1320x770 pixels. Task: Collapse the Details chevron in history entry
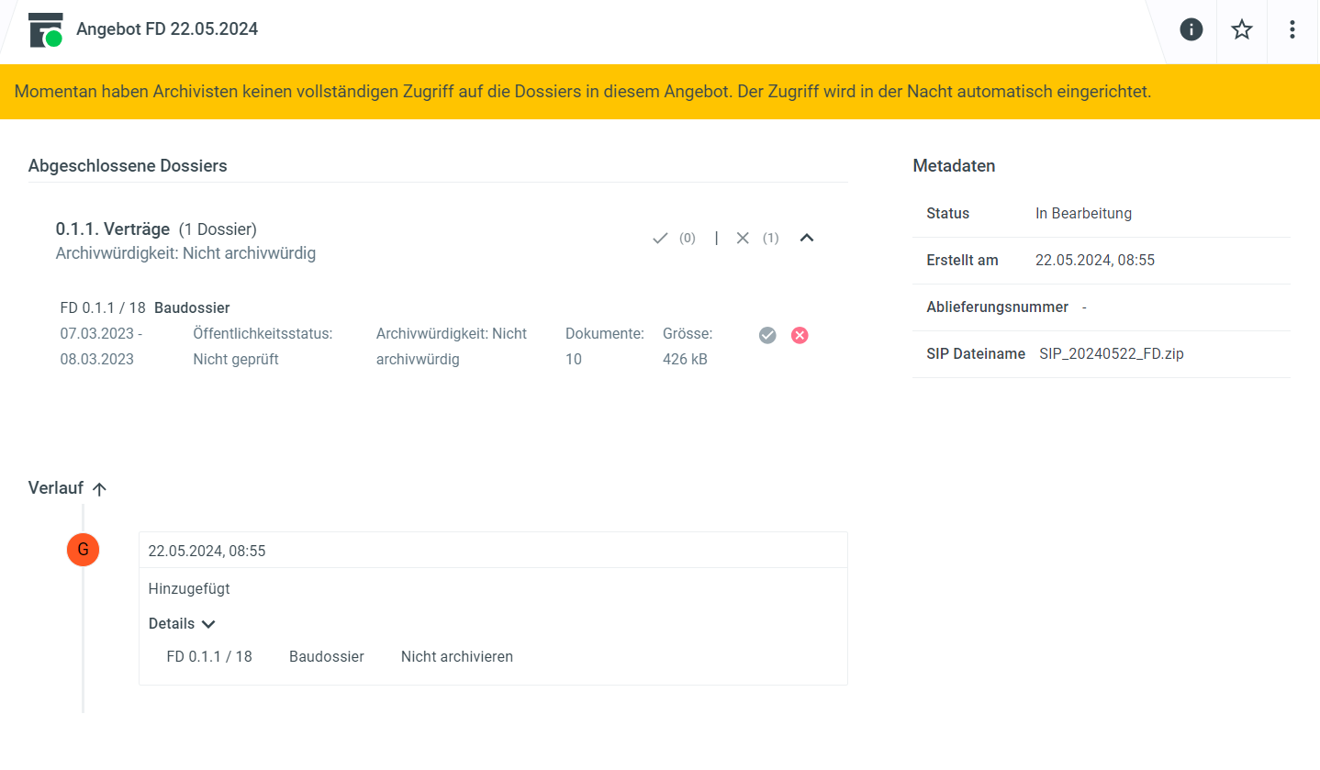(x=208, y=624)
